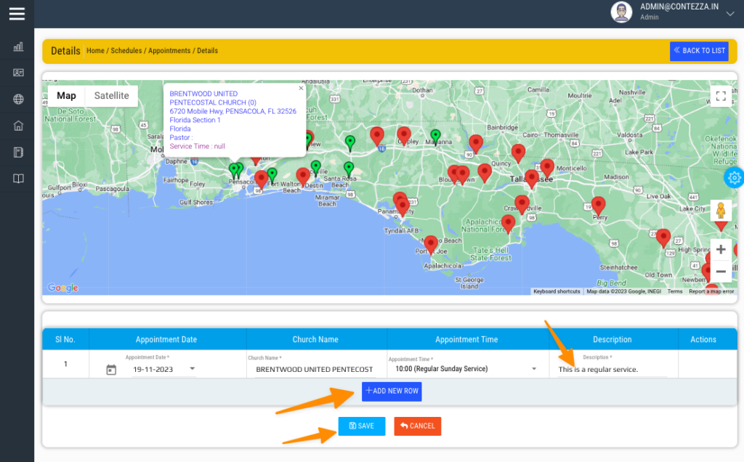Close the Brentwood church info popup
Viewport: 744px width, 462px height.
(301, 88)
